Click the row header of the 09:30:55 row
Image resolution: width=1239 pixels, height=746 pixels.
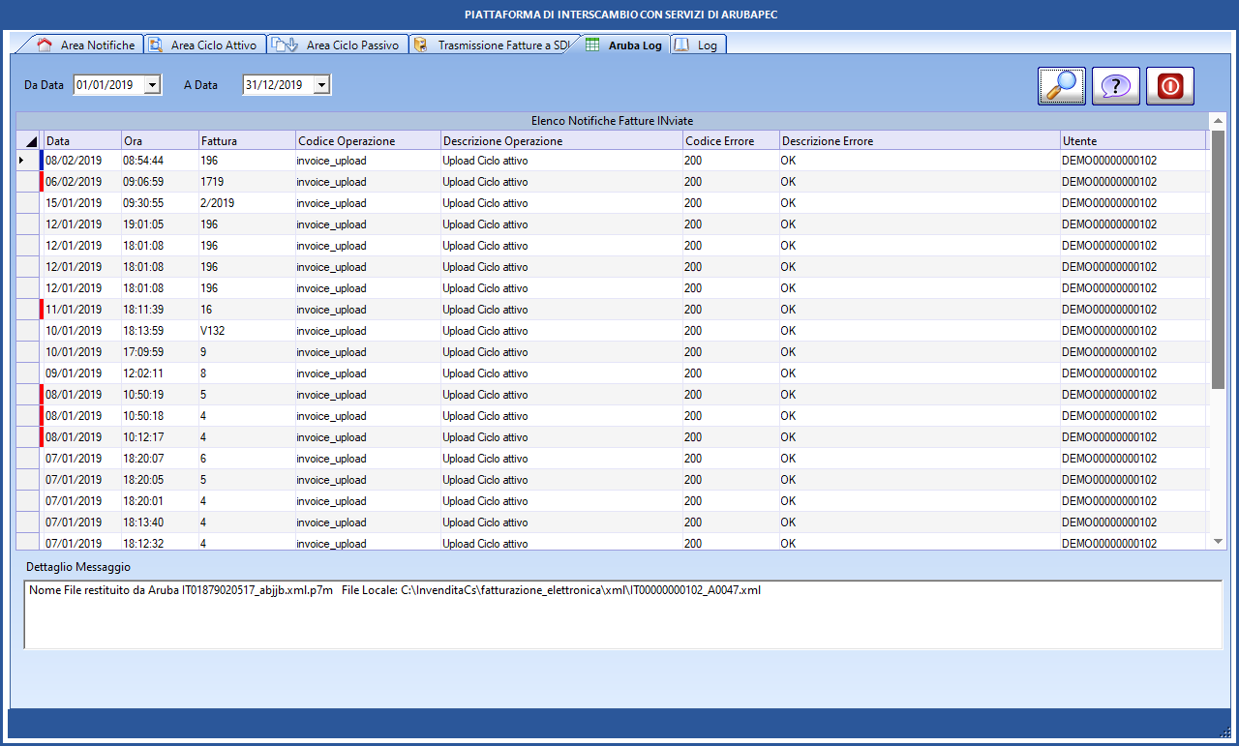[x=28, y=203]
